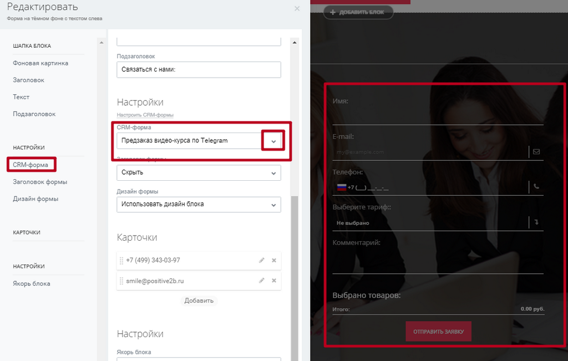Select CRM-форма in left sidebar
This screenshot has height=361, width=568.
(x=31, y=165)
